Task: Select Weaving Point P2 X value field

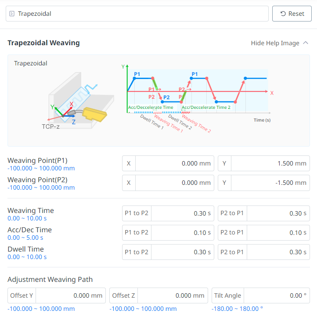Action: point(174,183)
